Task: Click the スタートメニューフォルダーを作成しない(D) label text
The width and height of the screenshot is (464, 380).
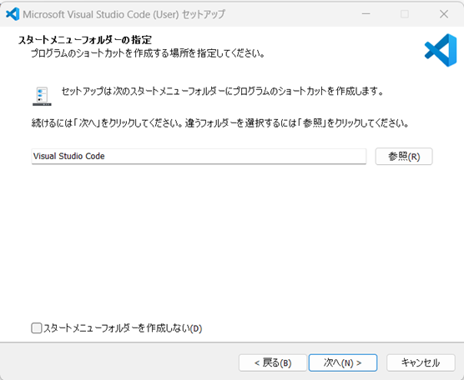Action: click(123, 328)
